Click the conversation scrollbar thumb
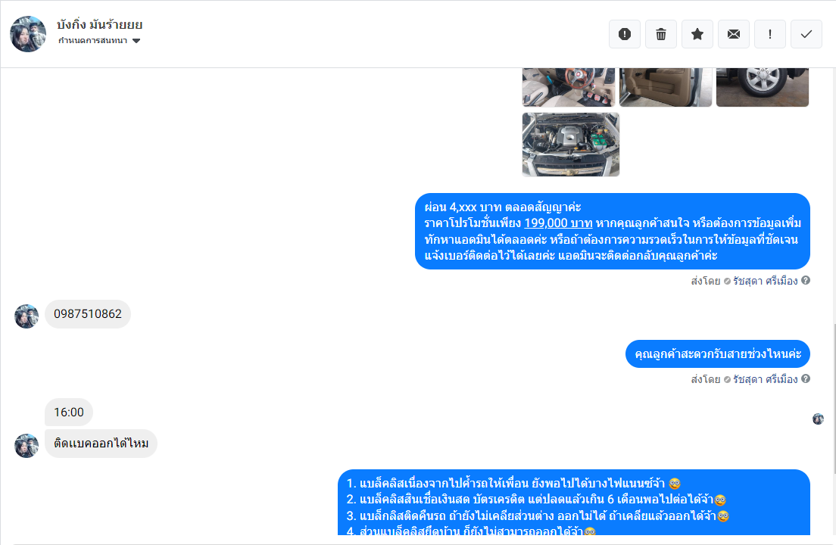The image size is (836, 545). tap(833, 397)
